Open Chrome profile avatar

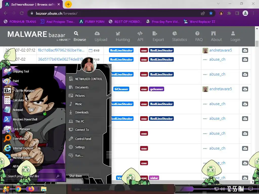click(x=245, y=13)
